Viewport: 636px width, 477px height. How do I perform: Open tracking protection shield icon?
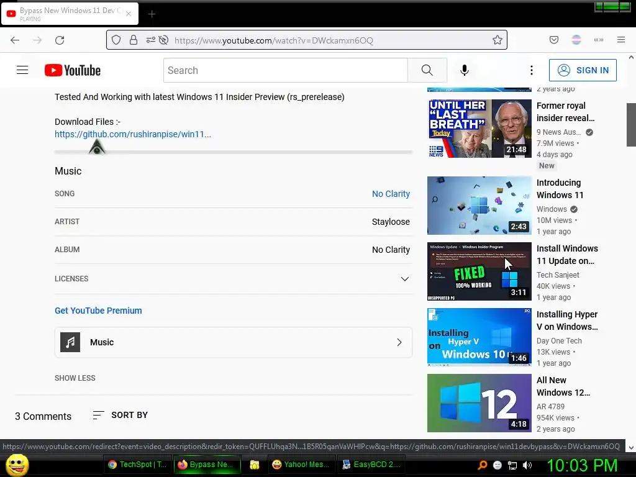116,40
